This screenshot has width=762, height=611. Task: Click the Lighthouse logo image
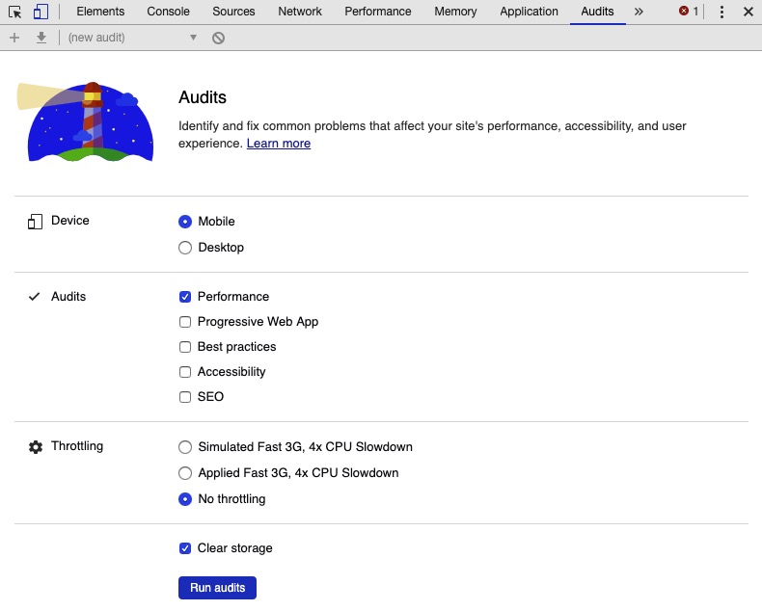[x=85, y=121]
